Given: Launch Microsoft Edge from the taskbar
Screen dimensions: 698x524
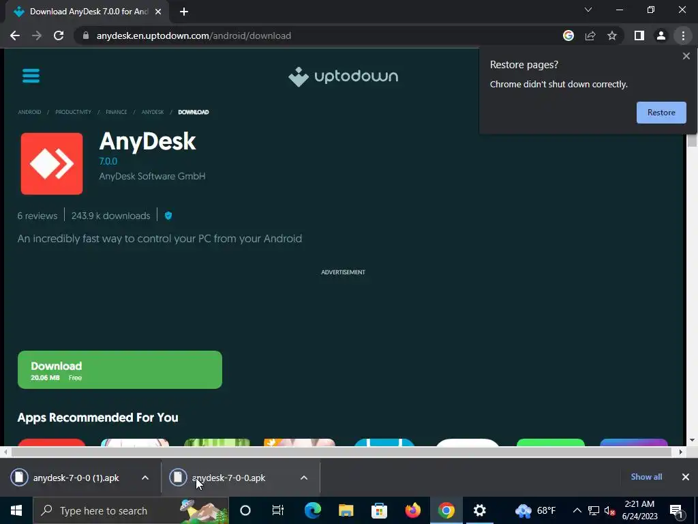Looking at the screenshot, I should [x=312, y=510].
